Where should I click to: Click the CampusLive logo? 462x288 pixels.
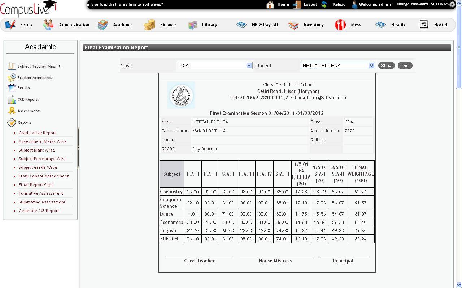point(29,8)
